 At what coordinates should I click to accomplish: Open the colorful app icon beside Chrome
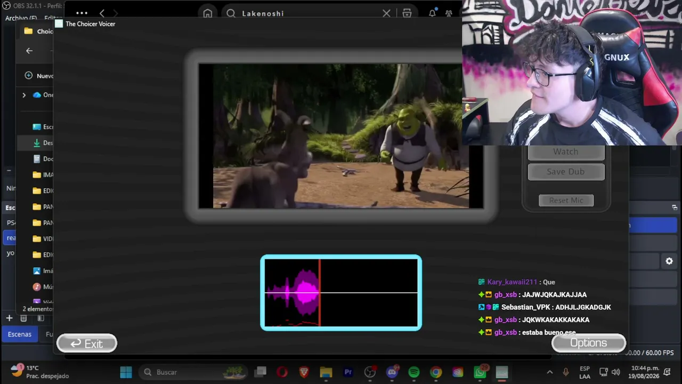point(458,372)
